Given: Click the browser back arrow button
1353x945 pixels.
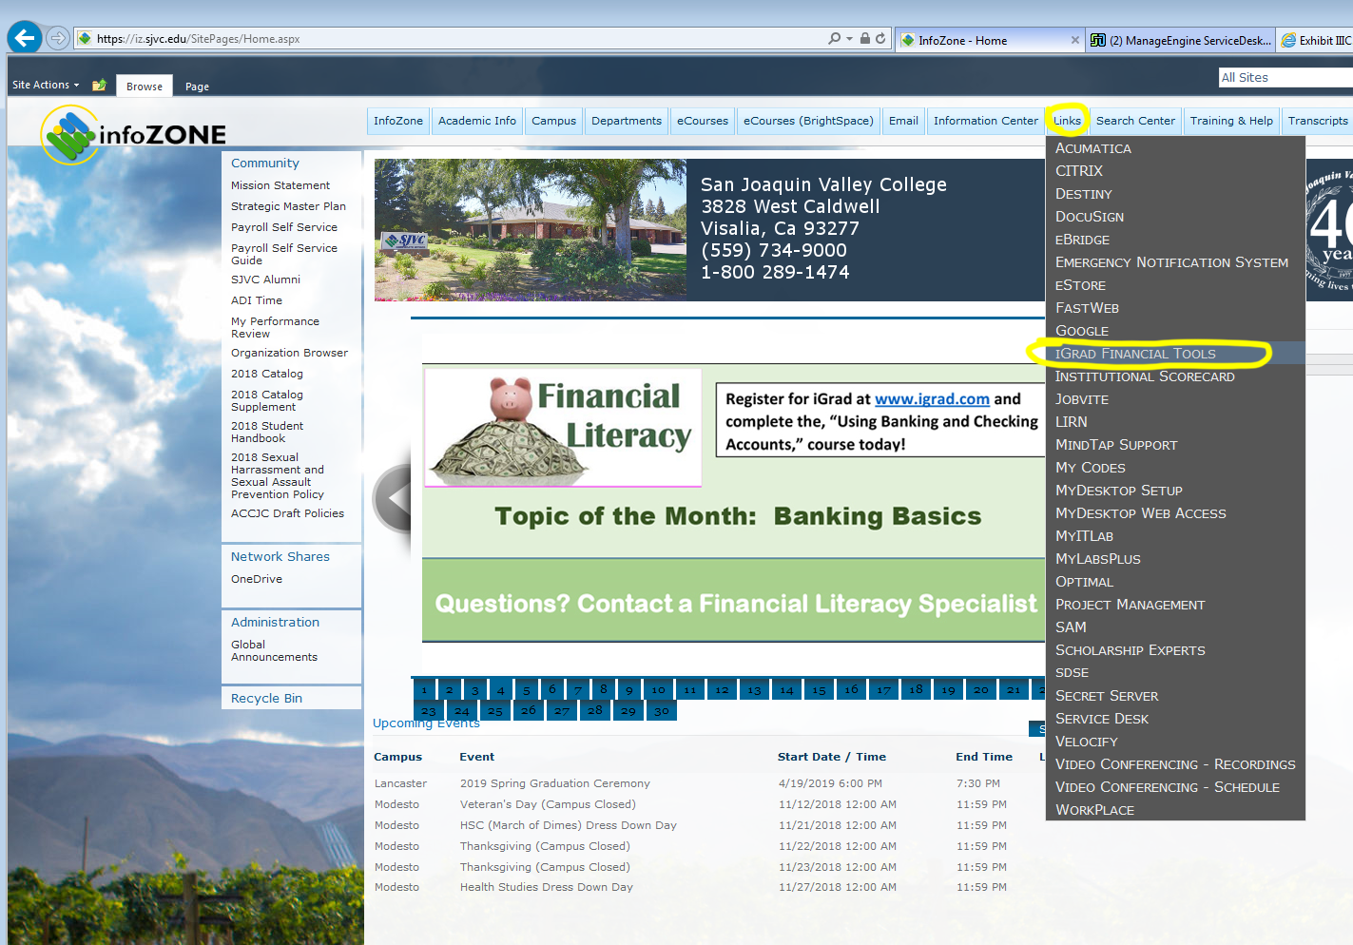Looking at the screenshot, I should pos(25,38).
